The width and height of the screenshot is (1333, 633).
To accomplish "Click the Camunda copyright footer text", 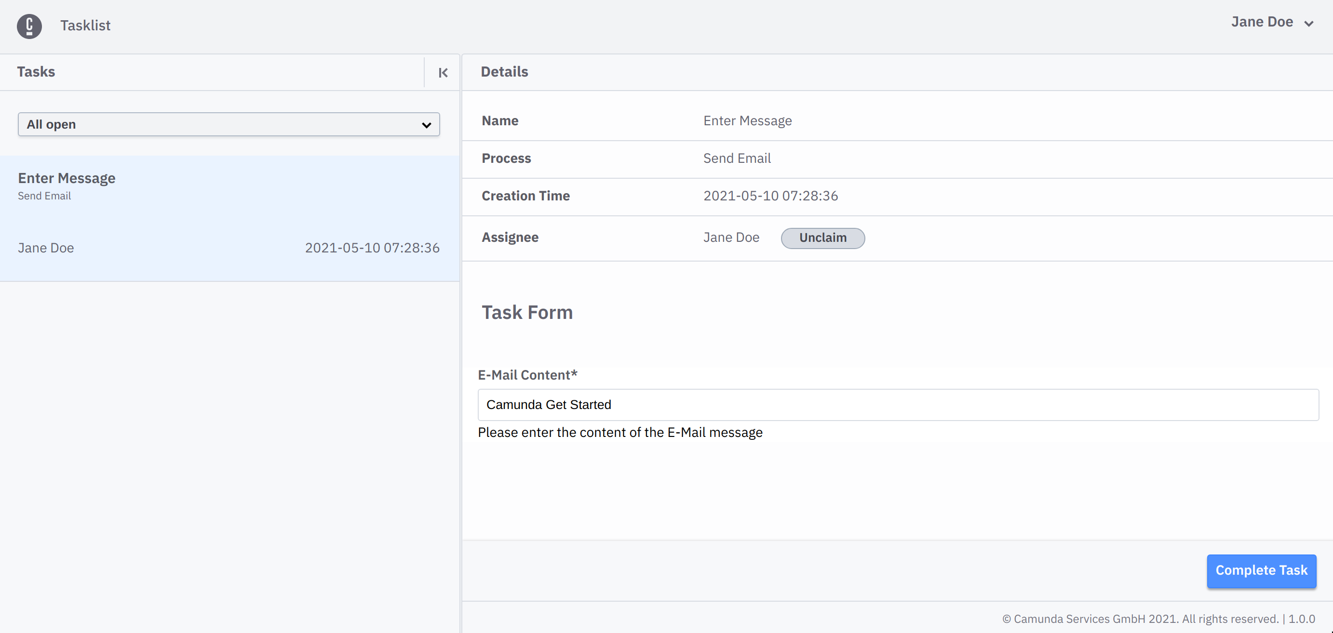I will click(1158, 619).
